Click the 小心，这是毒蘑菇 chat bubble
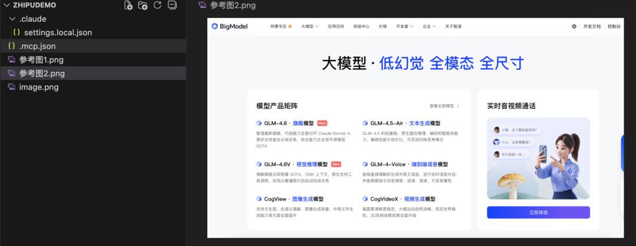The height and width of the screenshot is (246, 636). pos(513,142)
